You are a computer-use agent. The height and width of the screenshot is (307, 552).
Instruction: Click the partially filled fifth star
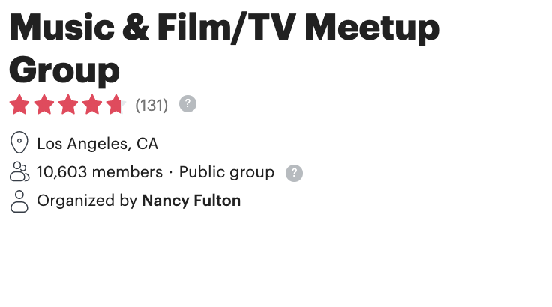tap(116, 105)
